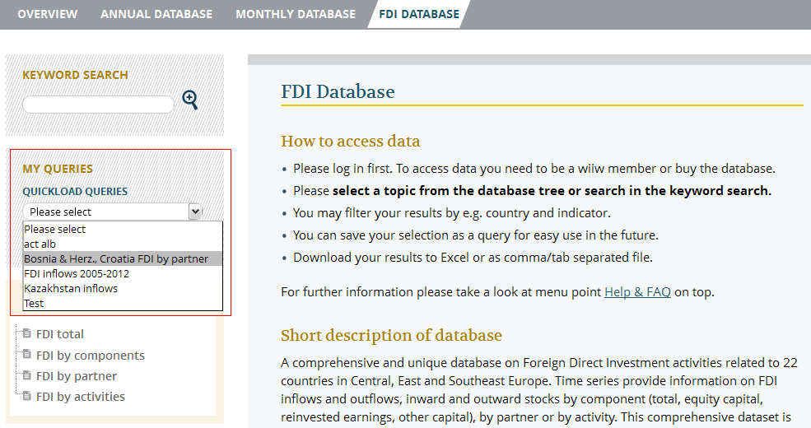Click document icon beside FDI by components

[27, 356]
